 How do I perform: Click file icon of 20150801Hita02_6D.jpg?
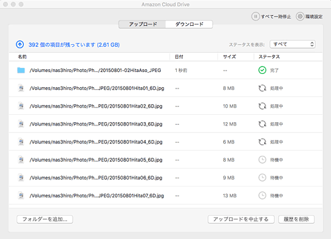tap(21, 106)
